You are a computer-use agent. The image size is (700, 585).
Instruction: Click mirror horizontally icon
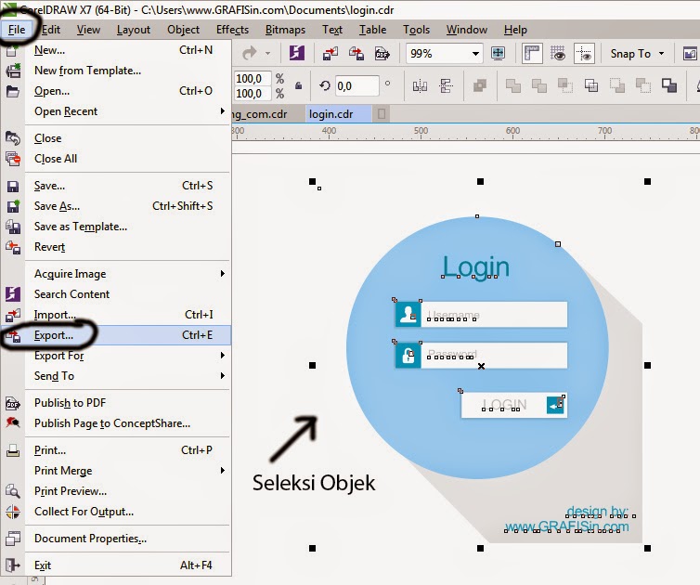coord(420,85)
